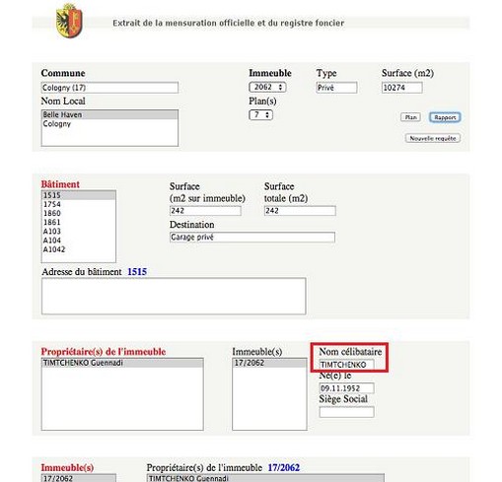Click the Né(e) le date field
502x482 pixels.
[346, 388]
